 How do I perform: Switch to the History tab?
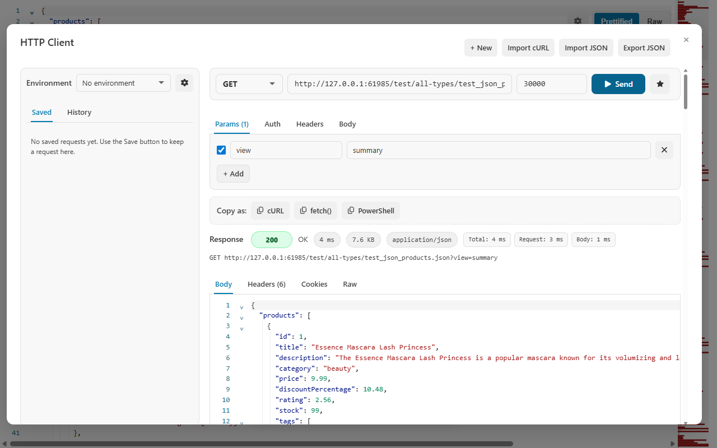pos(79,113)
